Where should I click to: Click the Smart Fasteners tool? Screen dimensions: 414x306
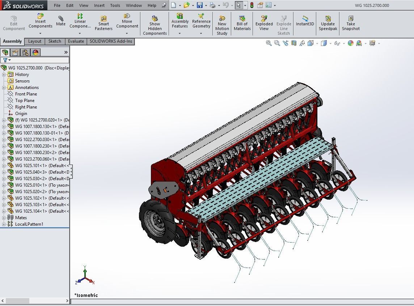103,23
